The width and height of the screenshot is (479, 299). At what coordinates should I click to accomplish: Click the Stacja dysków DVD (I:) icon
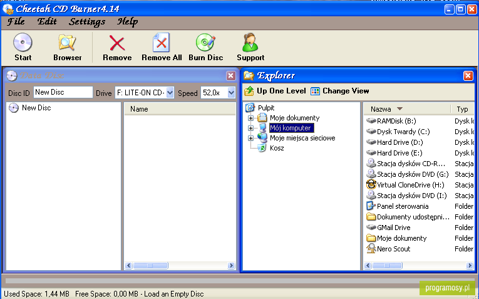pyautogui.click(x=371, y=196)
